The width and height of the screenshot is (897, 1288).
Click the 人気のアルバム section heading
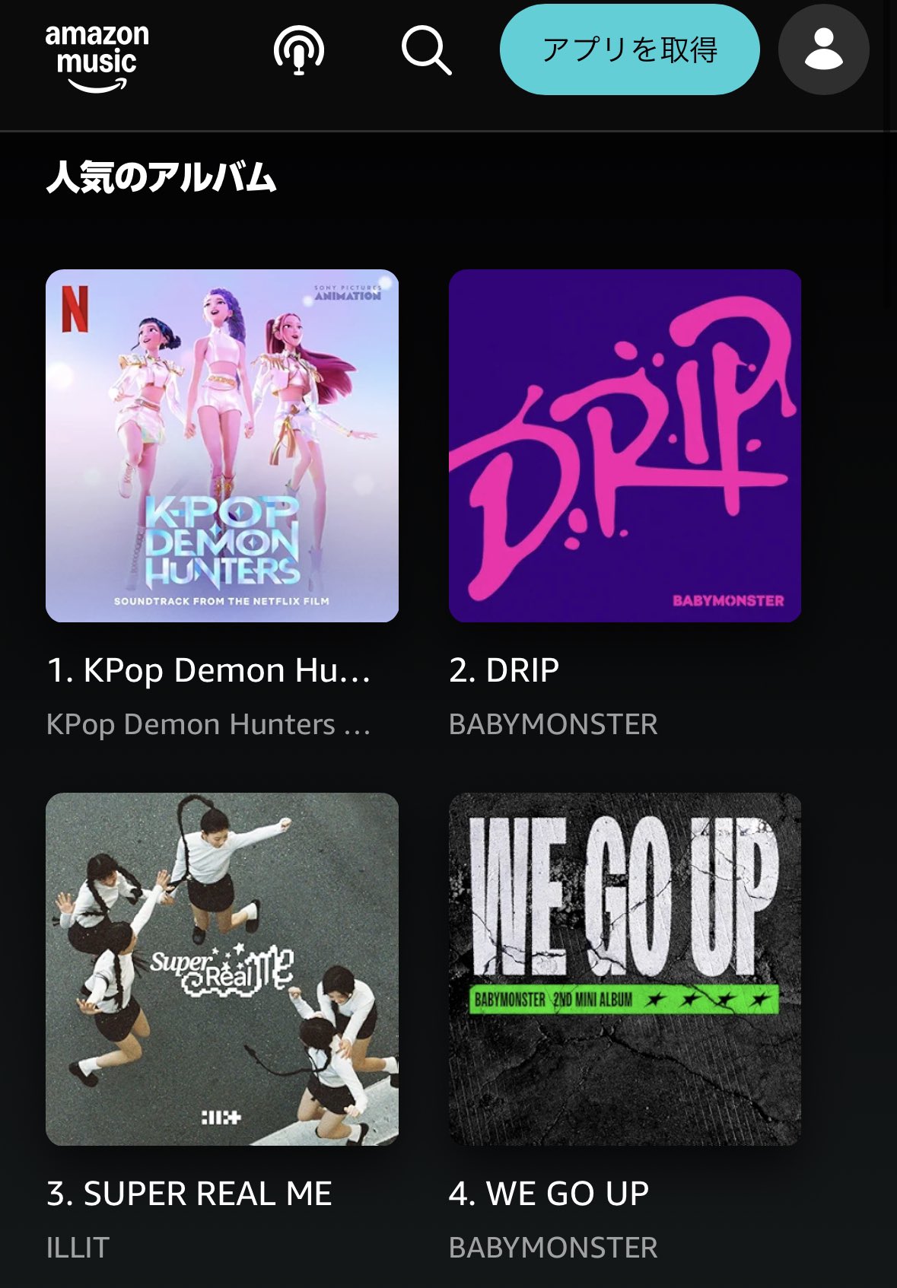pyautogui.click(x=161, y=177)
